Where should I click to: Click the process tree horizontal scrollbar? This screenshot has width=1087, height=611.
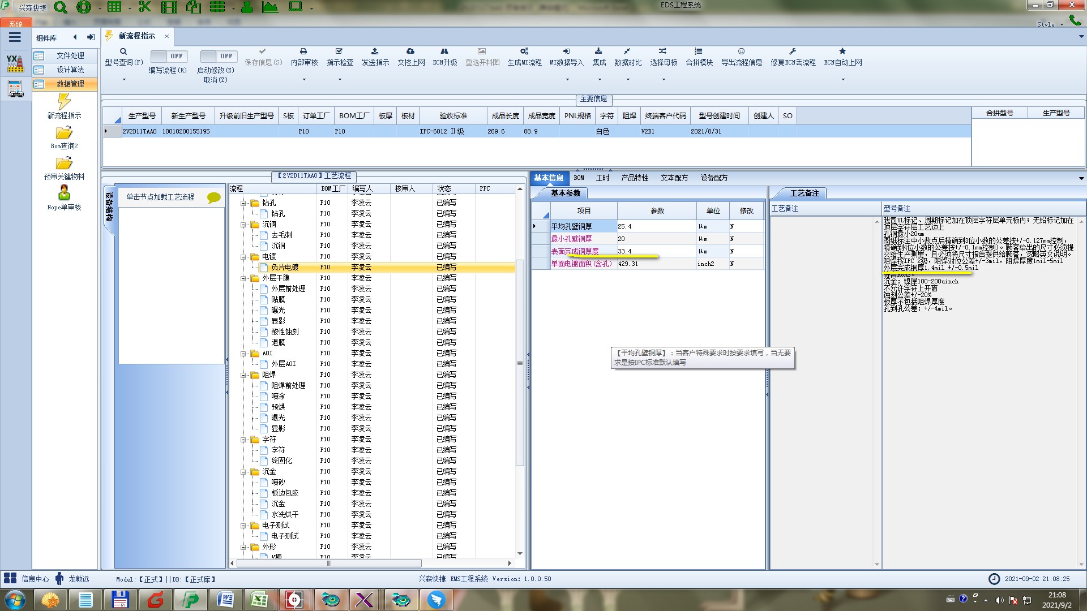328,563
